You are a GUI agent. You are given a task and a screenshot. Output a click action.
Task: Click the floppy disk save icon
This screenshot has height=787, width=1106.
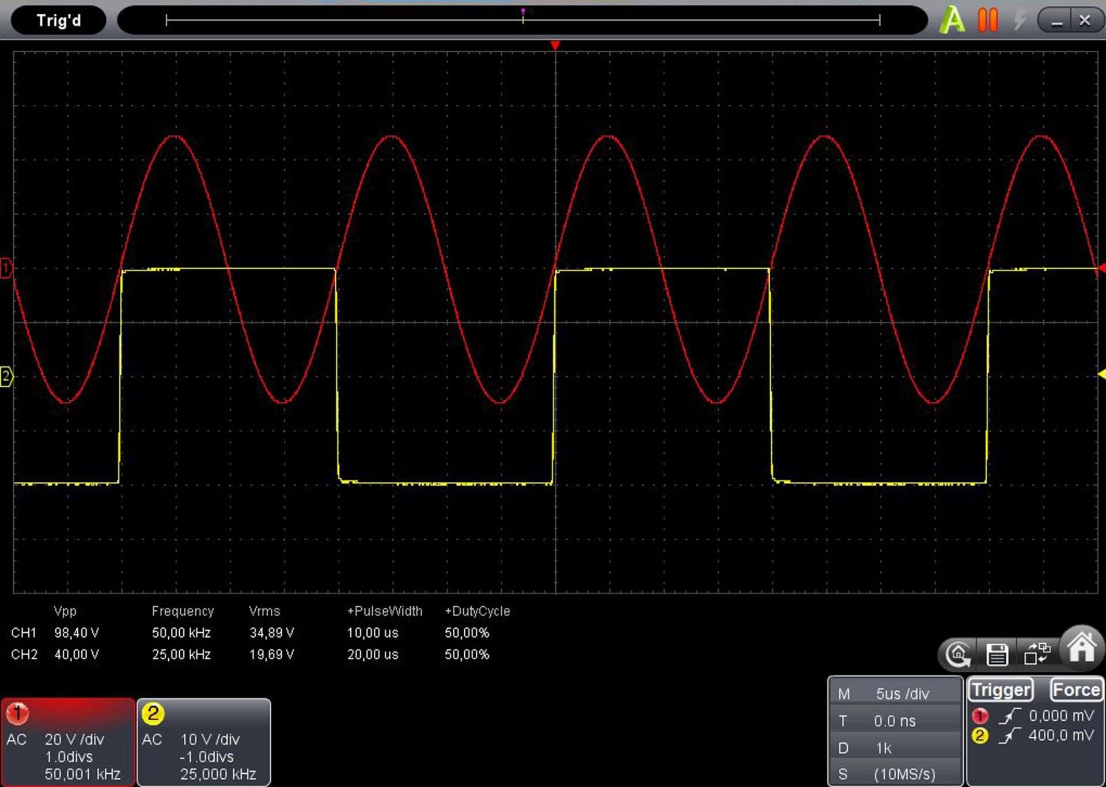(x=997, y=655)
